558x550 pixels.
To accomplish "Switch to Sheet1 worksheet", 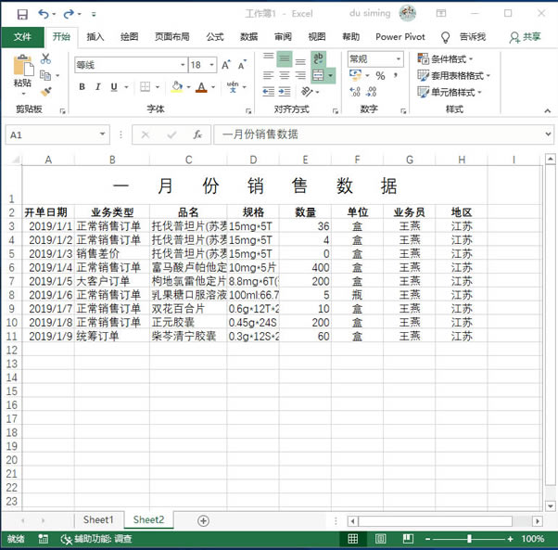I will click(98, 519).
